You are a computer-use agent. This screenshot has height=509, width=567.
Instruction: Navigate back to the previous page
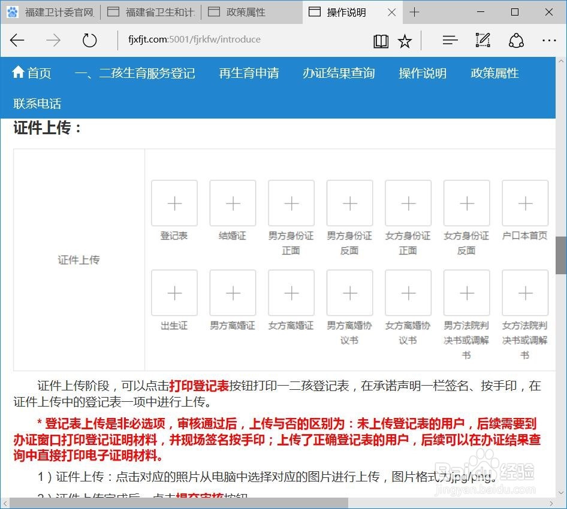click(x=17, y=40)
